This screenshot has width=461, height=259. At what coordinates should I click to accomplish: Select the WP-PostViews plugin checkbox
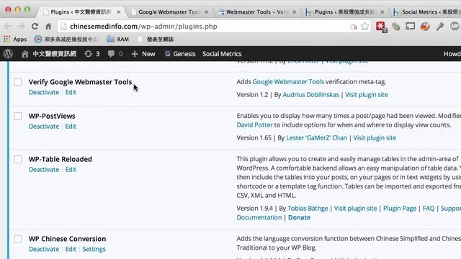[17, 116]
